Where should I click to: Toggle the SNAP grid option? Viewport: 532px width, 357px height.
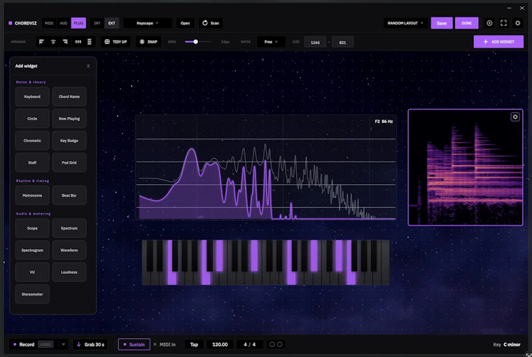coord(148,42)
